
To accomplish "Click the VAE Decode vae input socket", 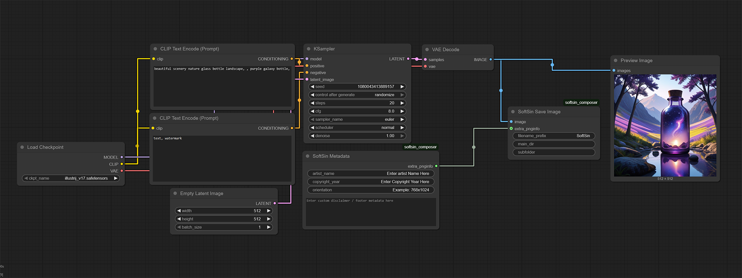I will [x=425, y=66].
